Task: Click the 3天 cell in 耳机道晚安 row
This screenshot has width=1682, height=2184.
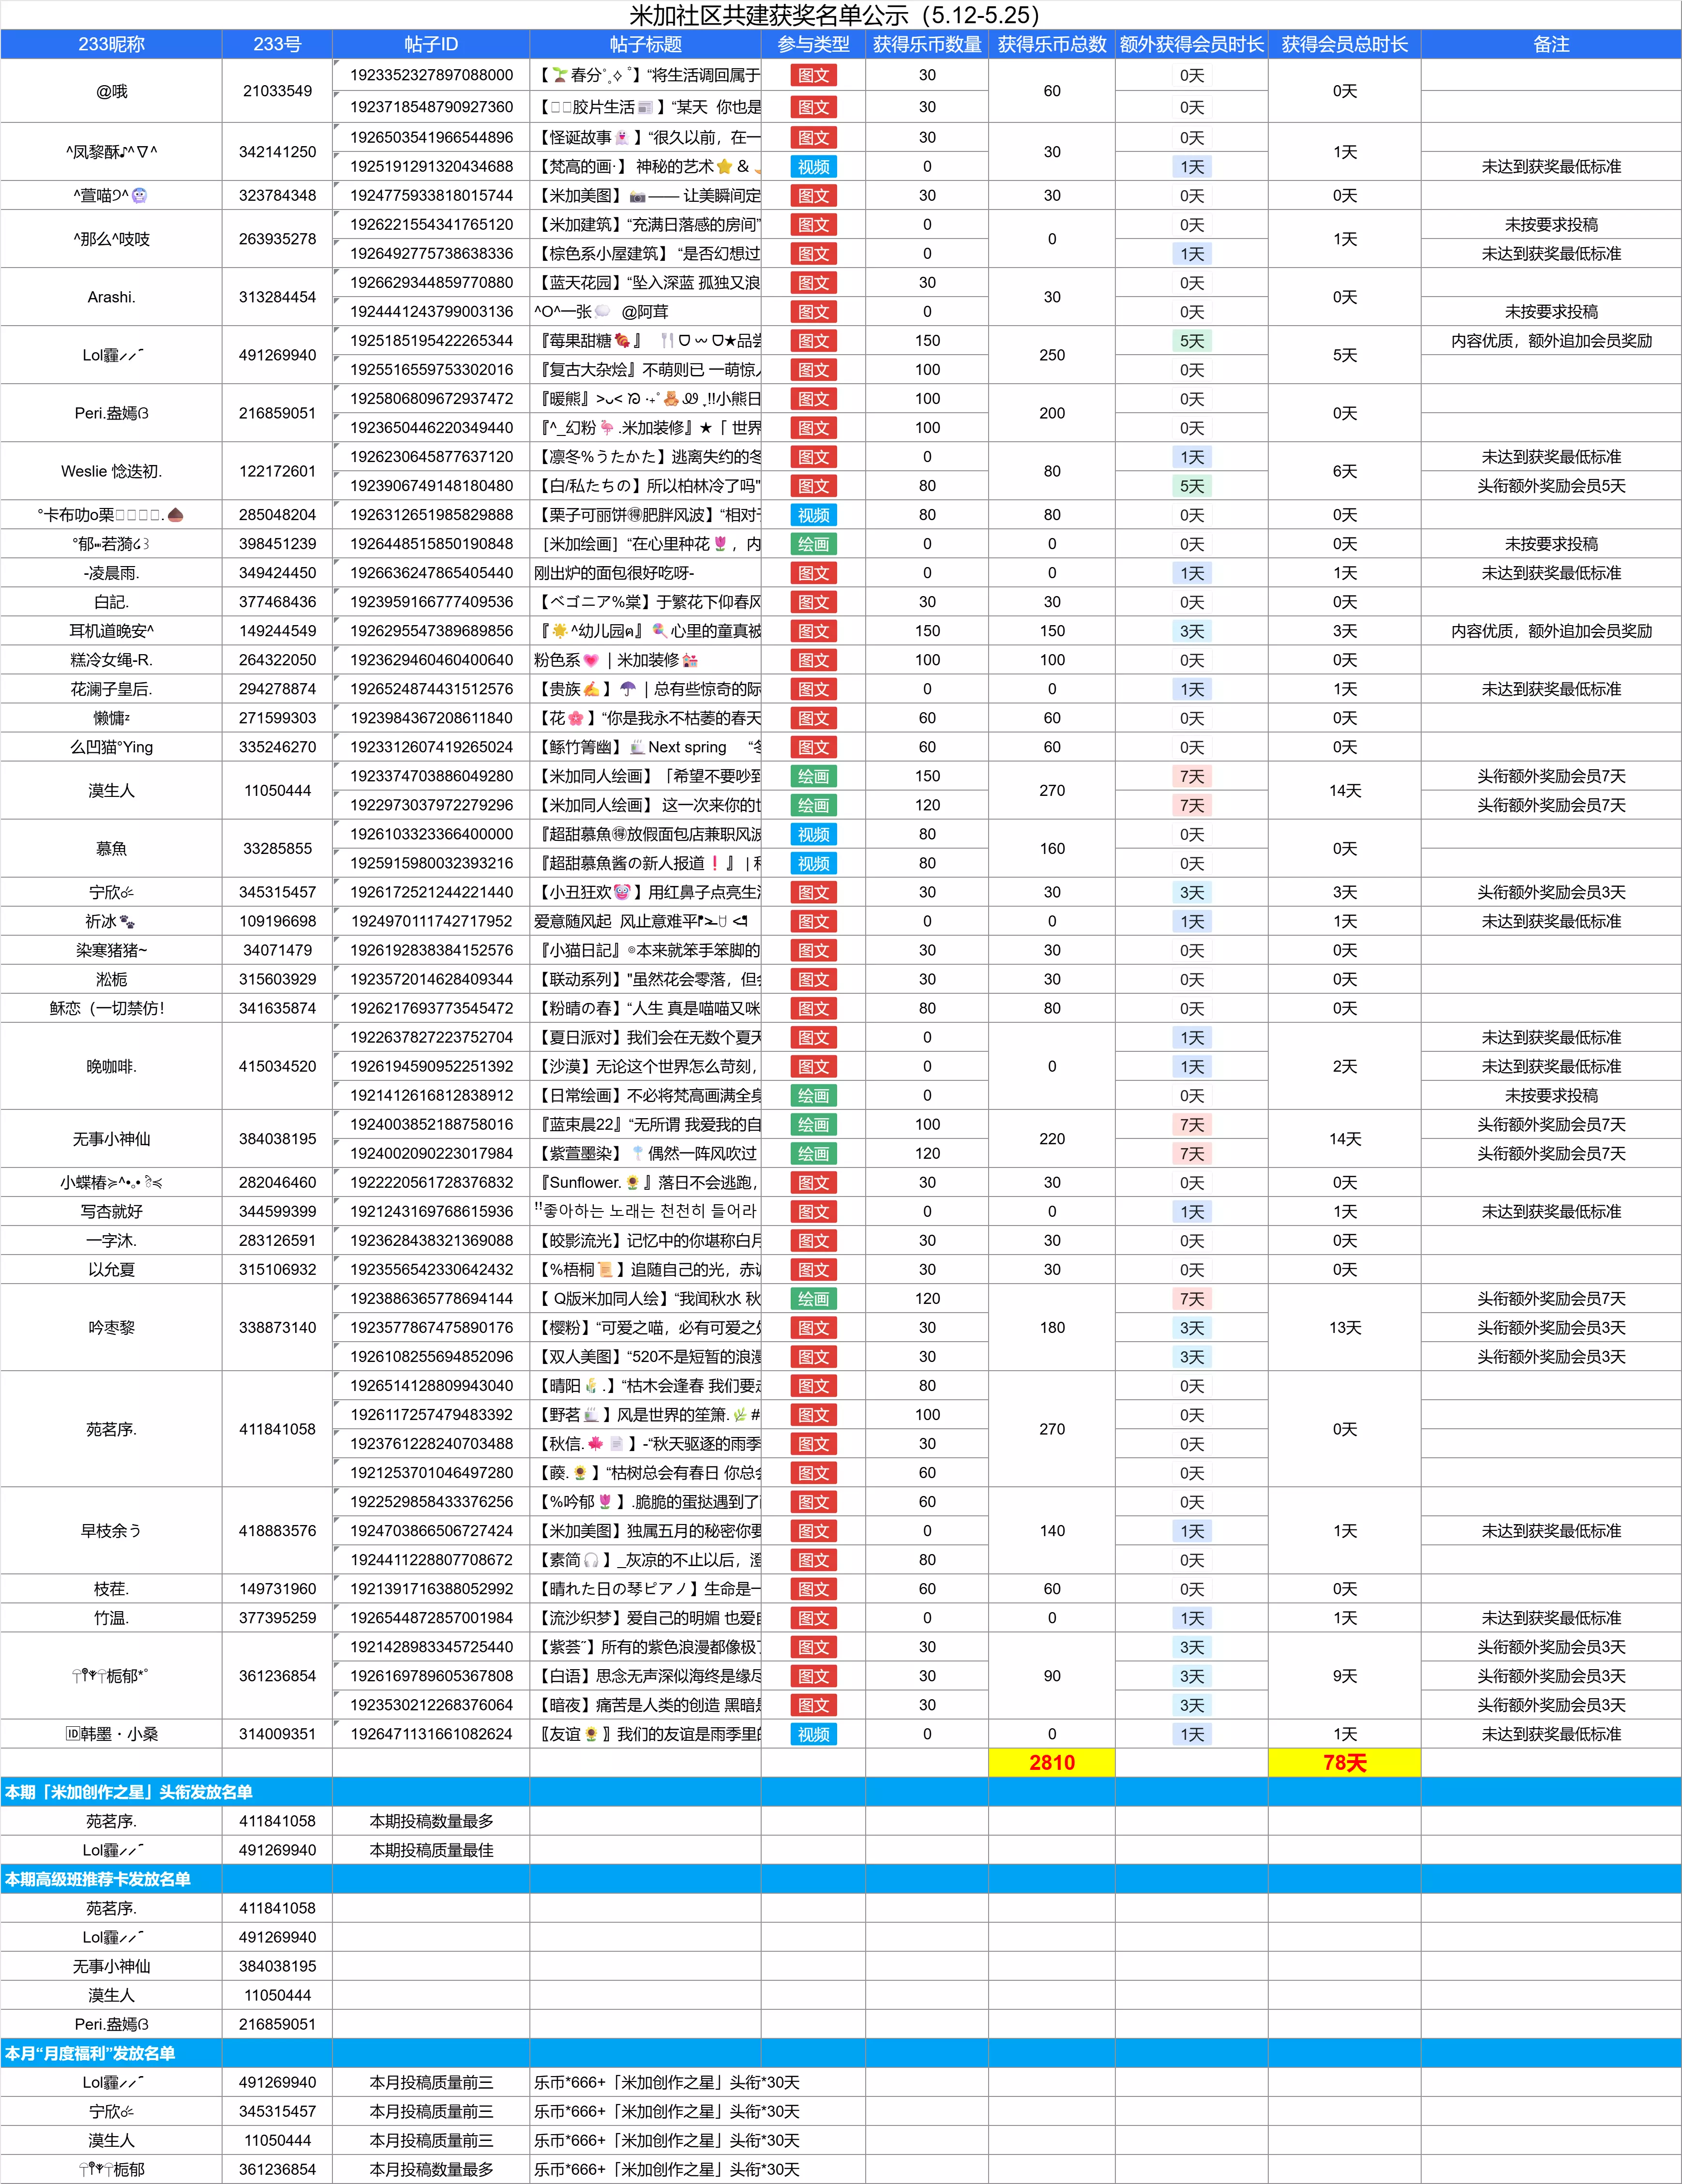Action: coord(1191,631)
